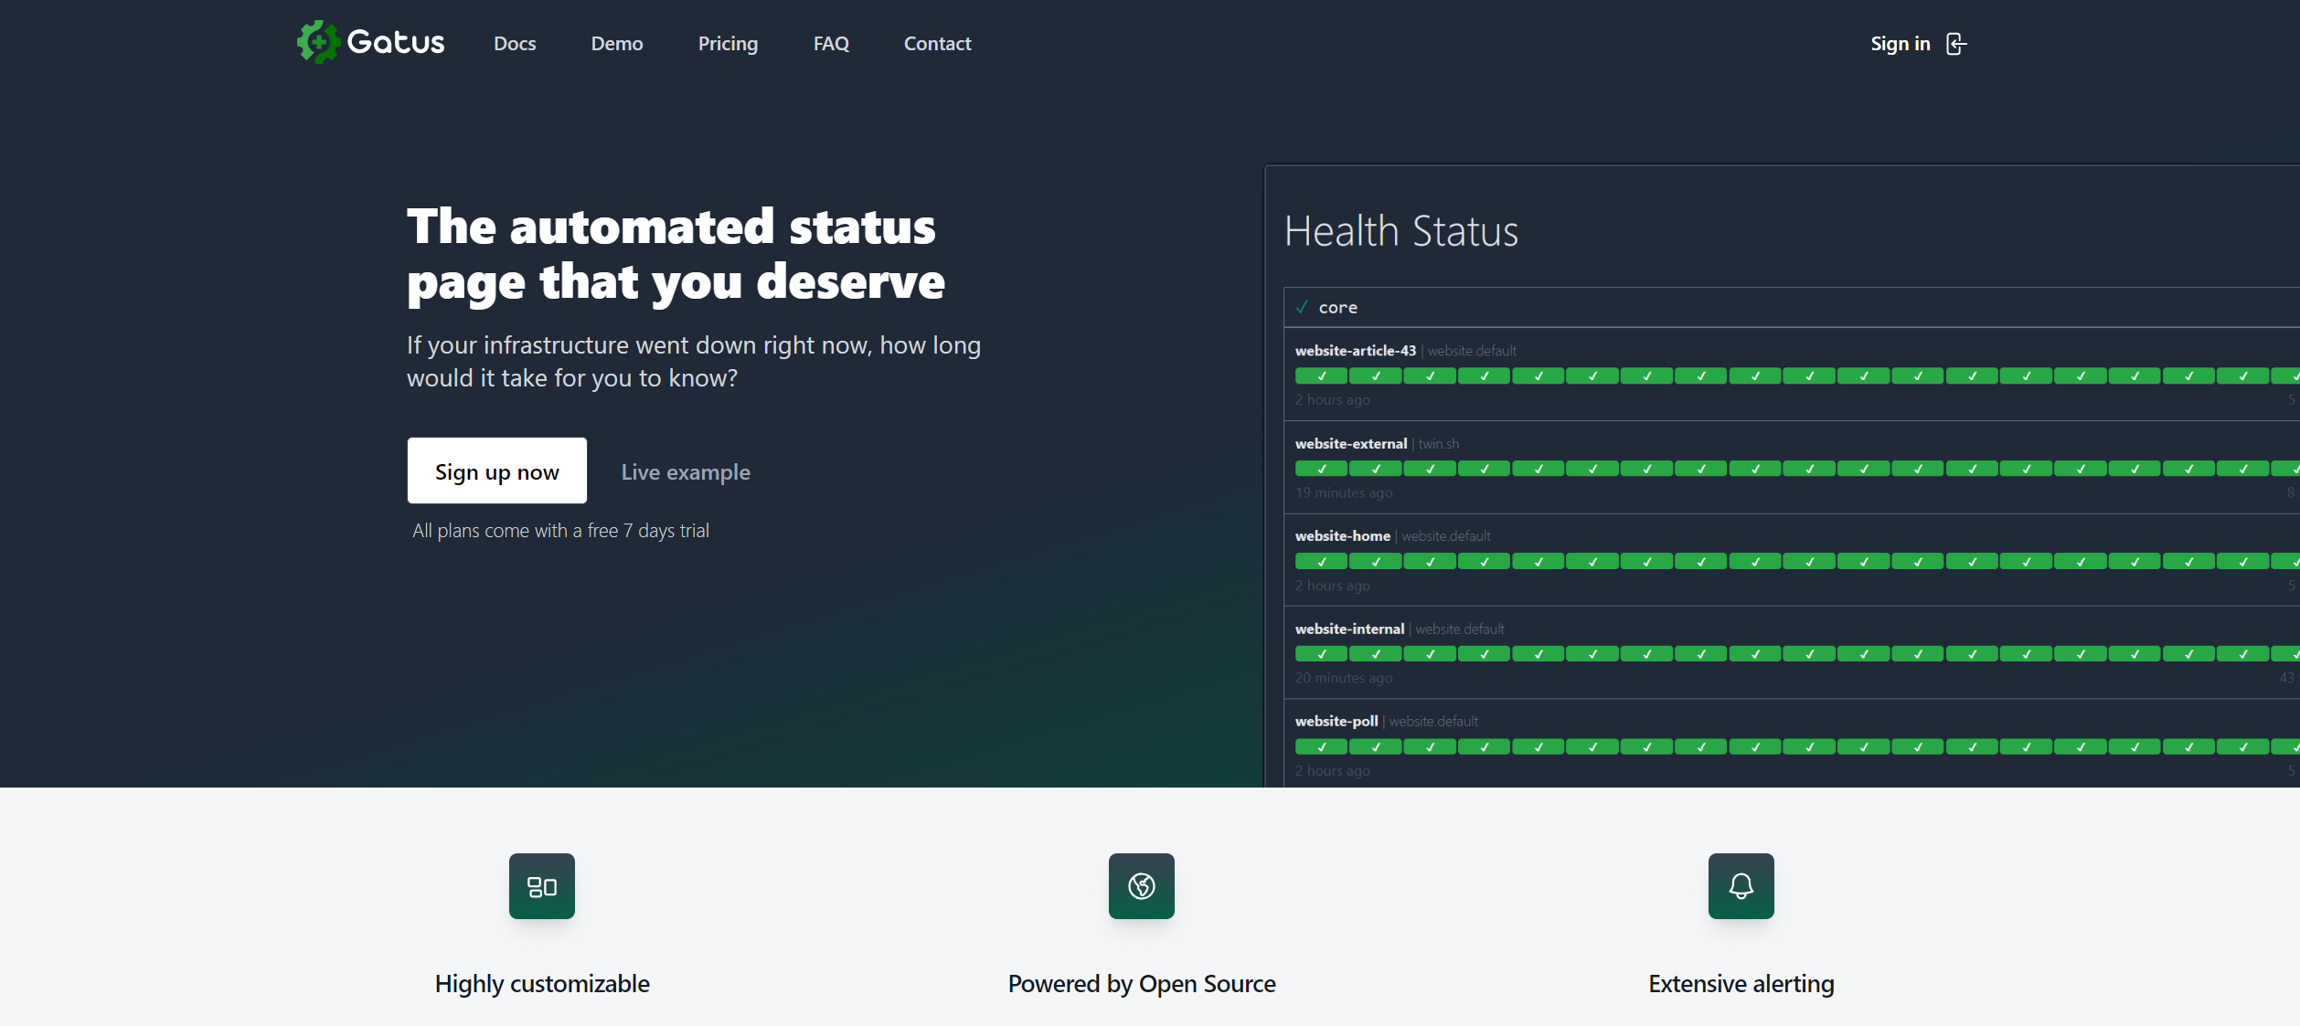The image size is (2300, 1026).
Task: Go to the Pricing page
Action: [x=728, y=44]
